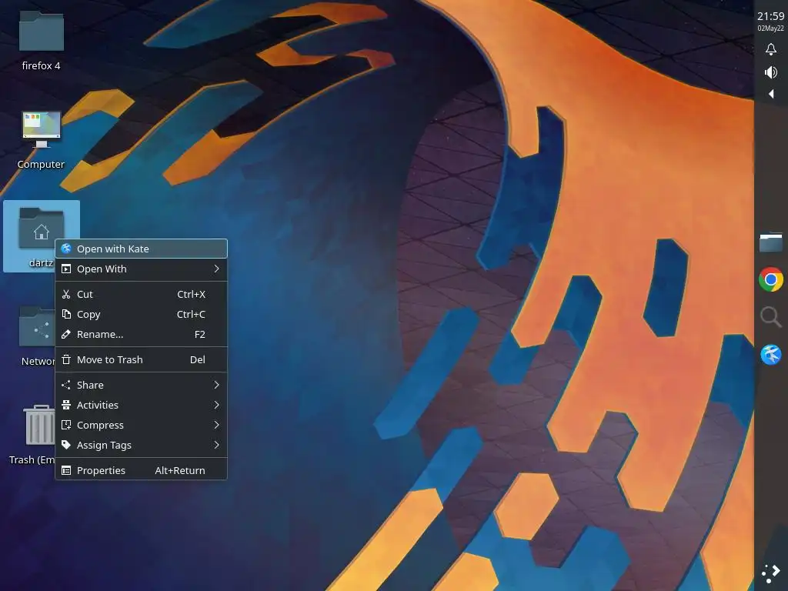Image resolution: width=788 pixels, height=591 pixels.
Task: Click the Rename pencil icon
Action: 66,334
